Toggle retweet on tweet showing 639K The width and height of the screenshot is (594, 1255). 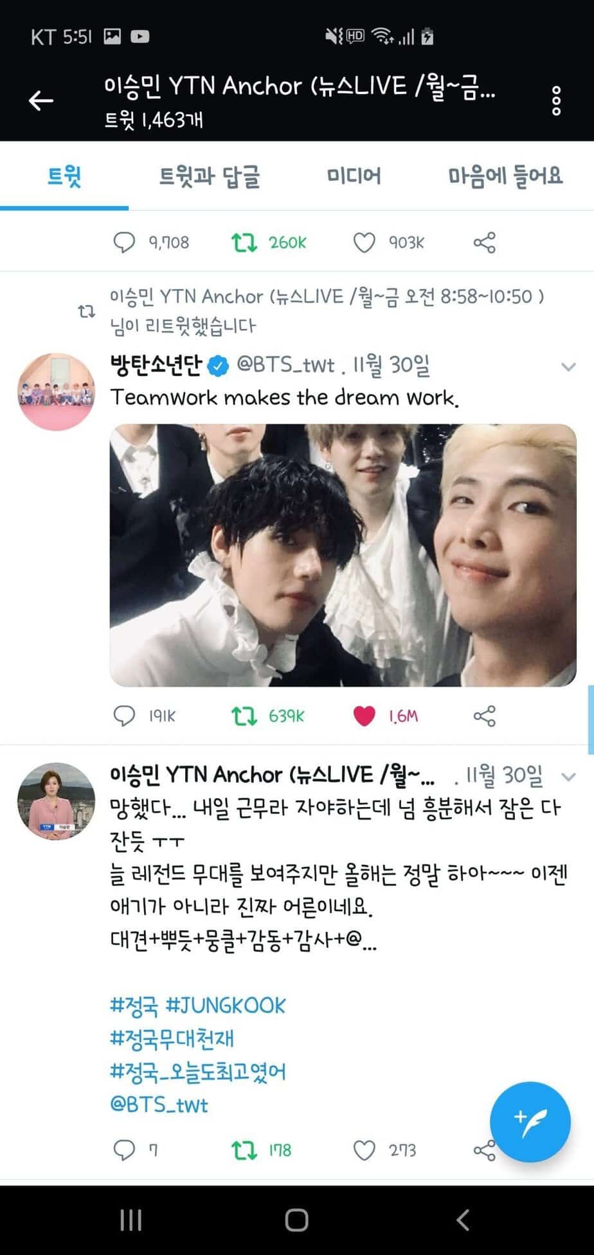point(244,716)
